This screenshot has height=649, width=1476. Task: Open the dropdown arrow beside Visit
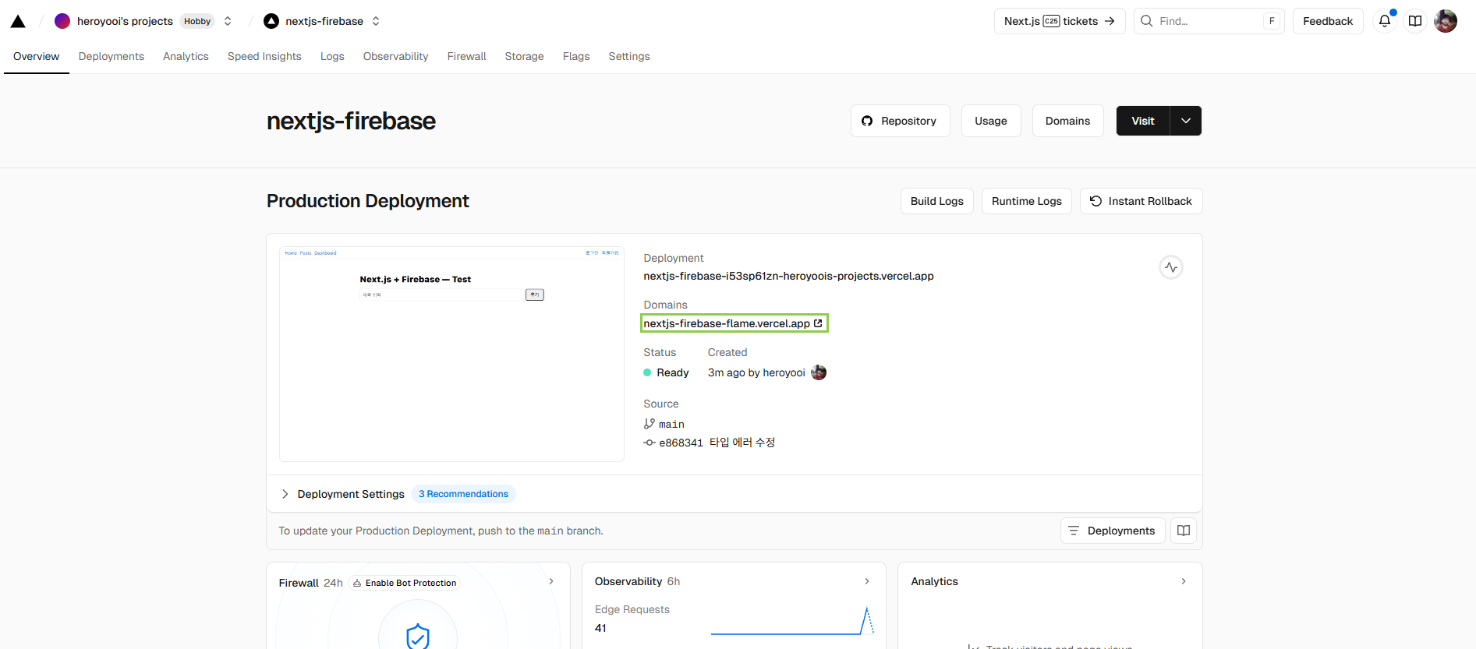pos(1185,121)
